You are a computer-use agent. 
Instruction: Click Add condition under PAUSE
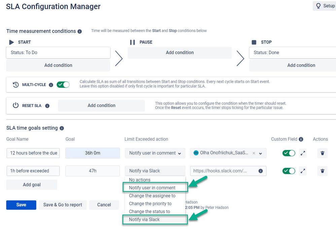[x=179, y=53]
